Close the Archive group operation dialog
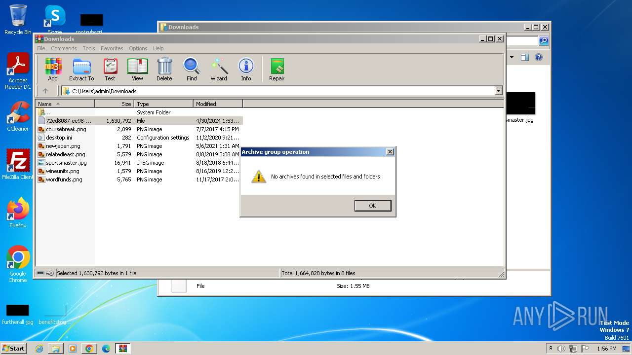 click(390, 152)
